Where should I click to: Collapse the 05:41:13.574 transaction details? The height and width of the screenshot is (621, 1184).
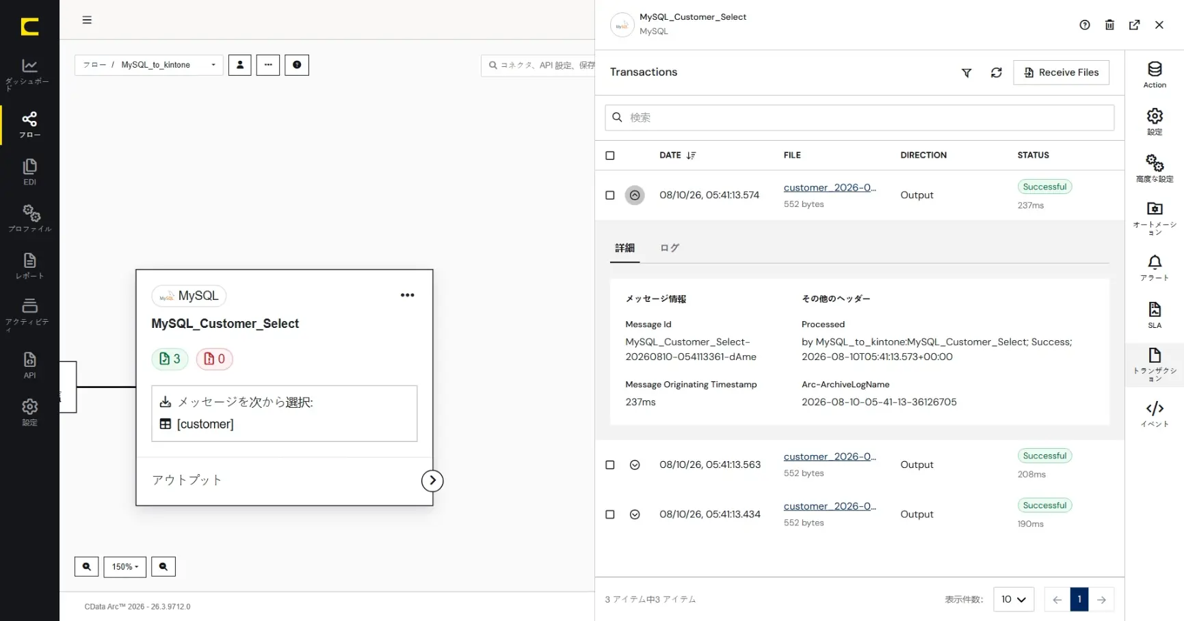635,195
